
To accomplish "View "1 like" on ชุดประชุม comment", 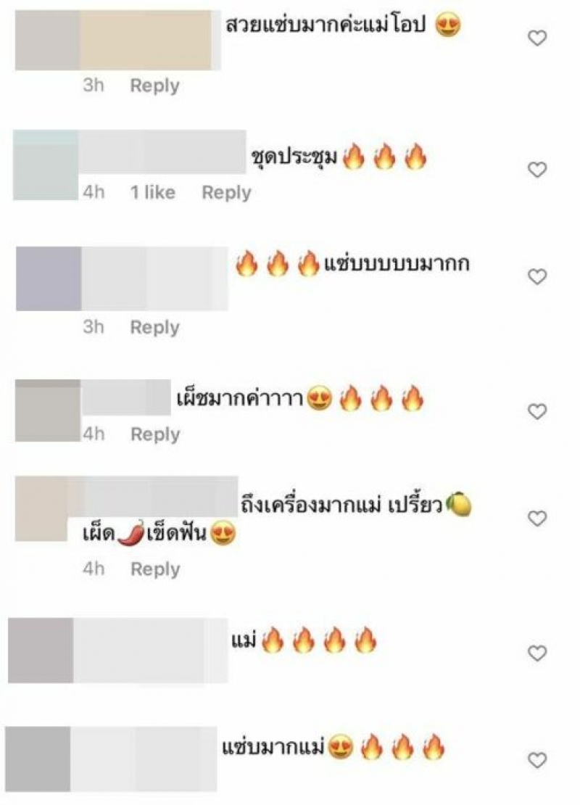I will (152, 192).
